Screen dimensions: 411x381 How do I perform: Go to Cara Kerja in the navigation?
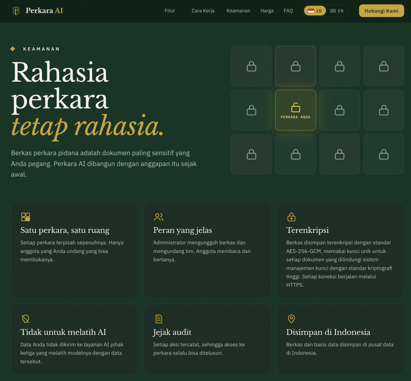pyautogui.click(x=203, y=11)
